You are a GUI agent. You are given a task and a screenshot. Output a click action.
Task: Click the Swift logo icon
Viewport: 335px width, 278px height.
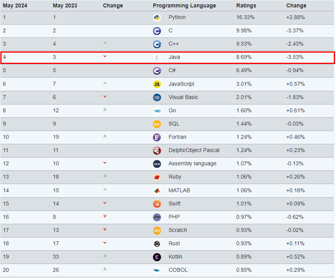[157, 204]
